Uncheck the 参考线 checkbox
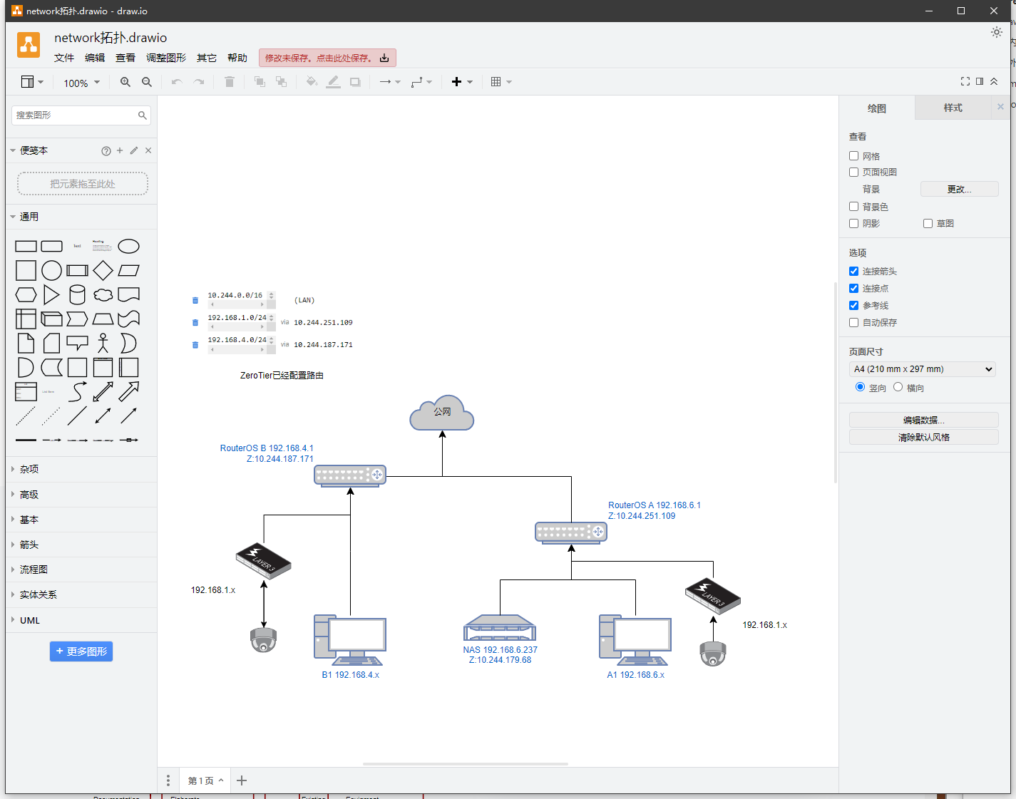Image resolution: width=1016 pixels, height=799 pixels. 853,305
